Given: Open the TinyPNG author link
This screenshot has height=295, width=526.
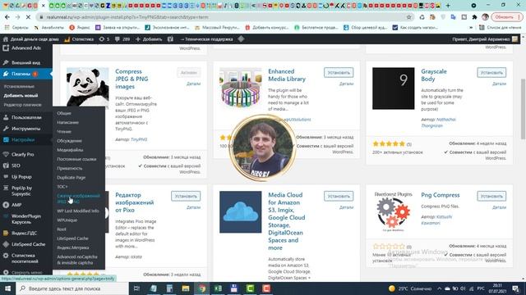Looking at the screenshot, I should (139, 139).
